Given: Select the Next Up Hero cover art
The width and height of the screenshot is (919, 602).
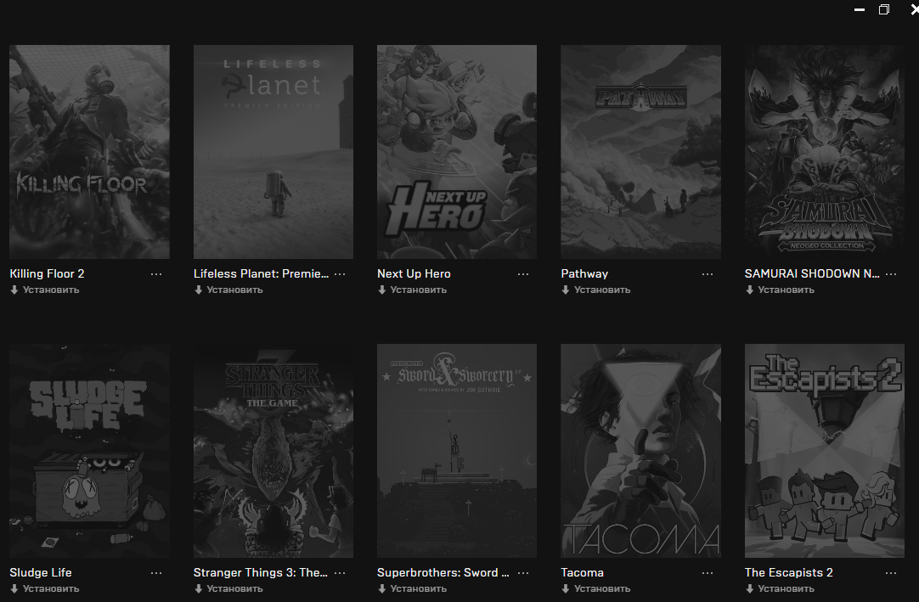Looking at the screenshot, I should tap(457, 152).
